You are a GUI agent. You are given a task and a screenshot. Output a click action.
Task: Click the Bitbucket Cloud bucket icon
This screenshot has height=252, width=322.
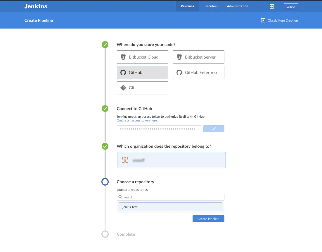coord(123,57)
